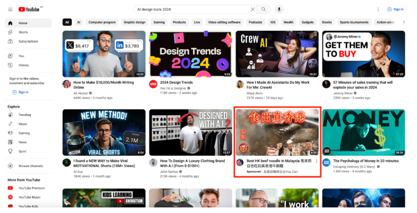Select the Sports tournaments chip
Image resolution: width=417 pixels, height=213 pixels.
(x=354, y=22)
